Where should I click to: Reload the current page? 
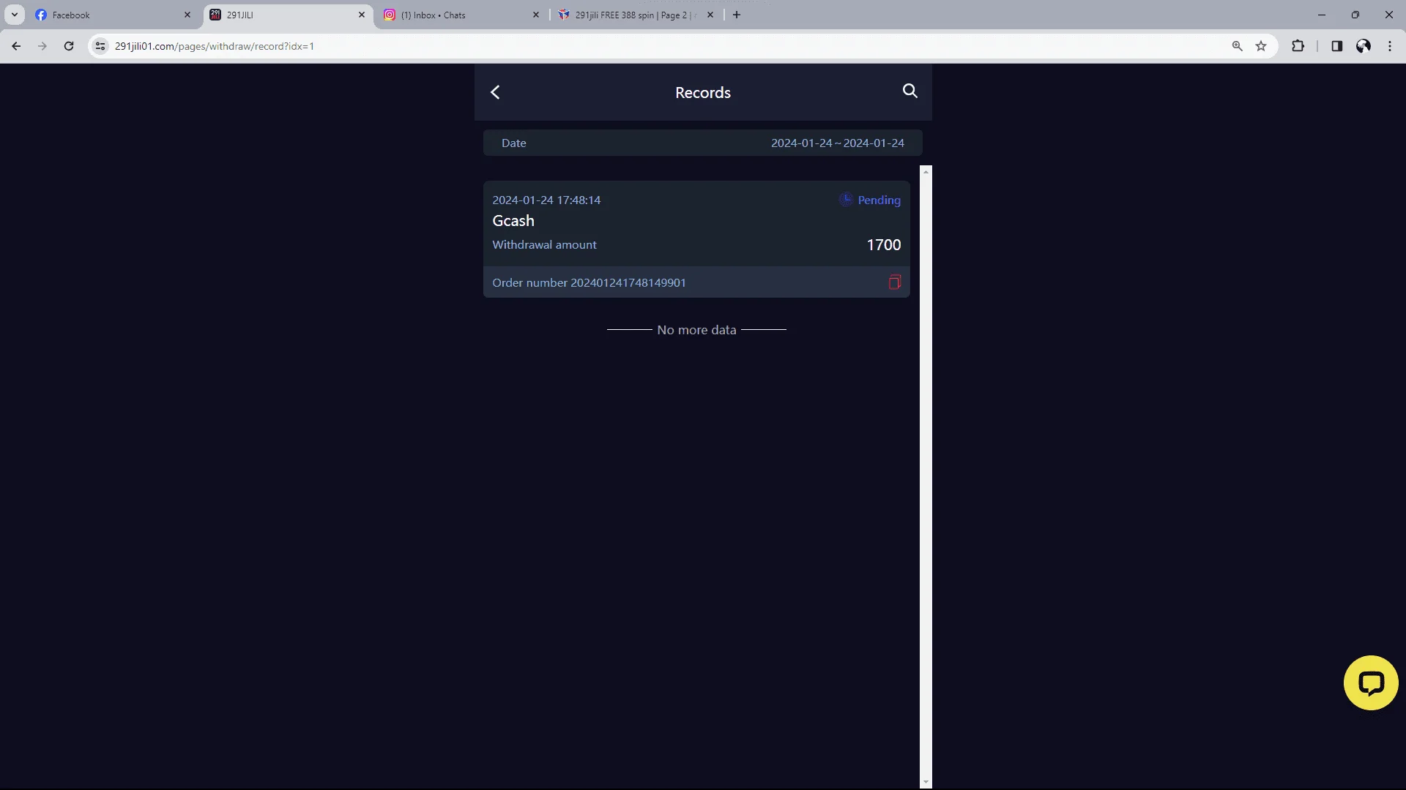point(69,46)
